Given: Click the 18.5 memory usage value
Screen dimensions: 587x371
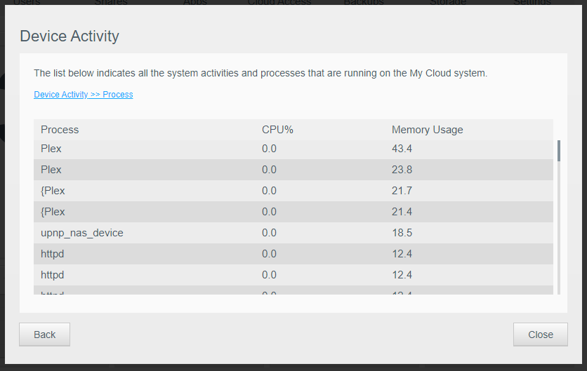Looking at the screenshot, I should [x=402, y=233].
